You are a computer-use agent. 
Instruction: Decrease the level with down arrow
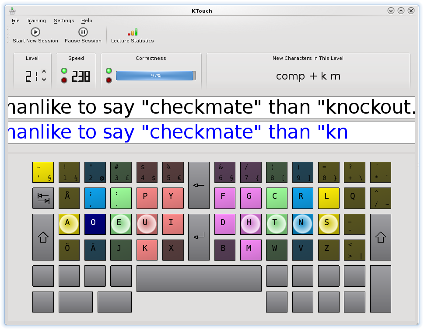pyautogui.click(x=44, y=80)
